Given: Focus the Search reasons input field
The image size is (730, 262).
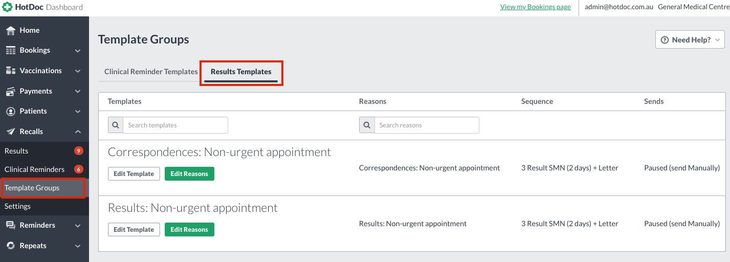Looking at the screenshot, I should click(x=427, y=125).
